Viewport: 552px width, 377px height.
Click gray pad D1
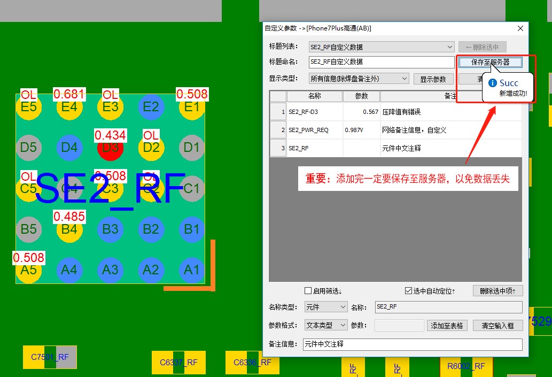pos(192,147)
